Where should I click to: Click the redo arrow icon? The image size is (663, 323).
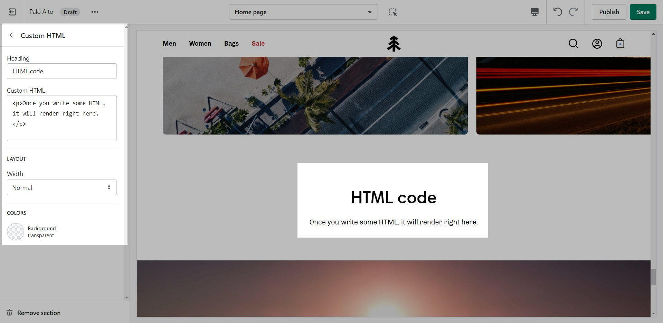pos(574,12)
